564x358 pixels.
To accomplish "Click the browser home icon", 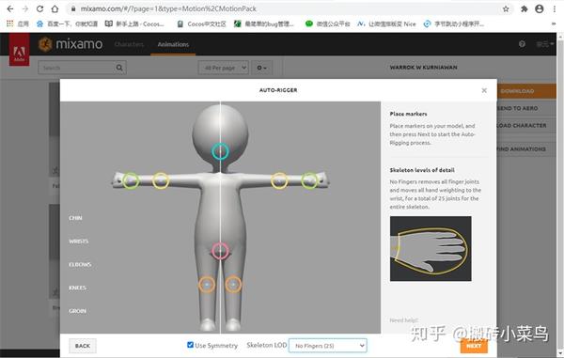I will [x=55, y=9].
